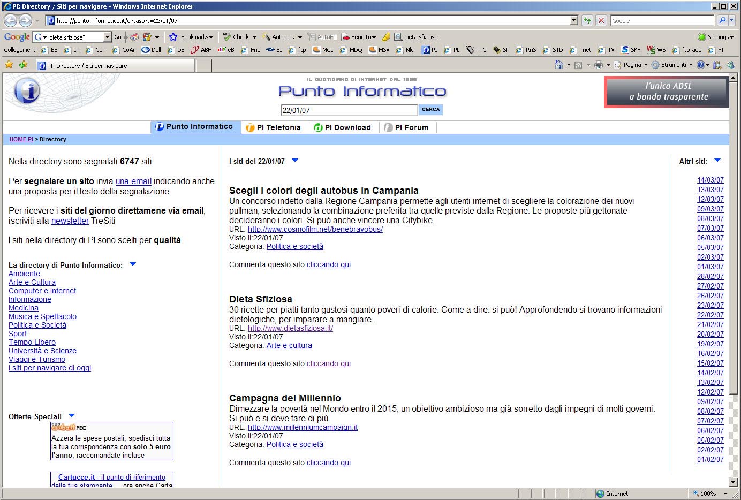741x500 pixels.
Task: Click the site search field containing 22/01/07
Action: coord(349,110)
